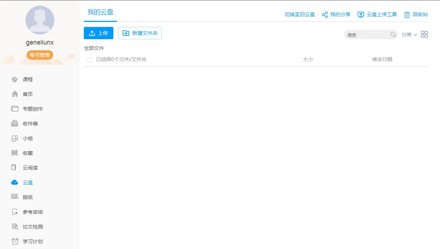The image size is (440, 249).
Task: Open 我的分享 shares
Action: 336,15
